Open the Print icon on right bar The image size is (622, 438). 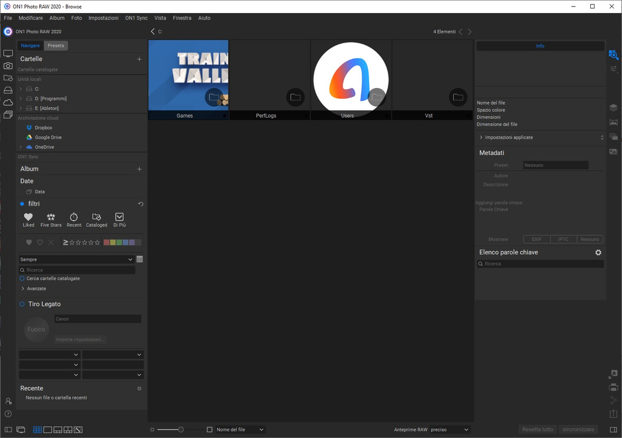coord(613,387)
